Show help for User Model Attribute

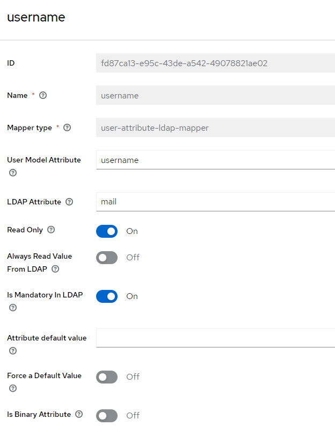click(x=13, y=173)
